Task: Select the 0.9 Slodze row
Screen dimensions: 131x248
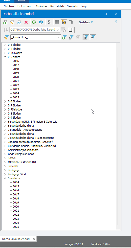Action: pyautogui.click(x=14, y=118)
